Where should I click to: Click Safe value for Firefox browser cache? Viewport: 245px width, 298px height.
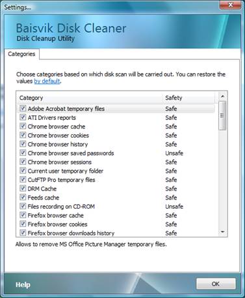point(171,215)
